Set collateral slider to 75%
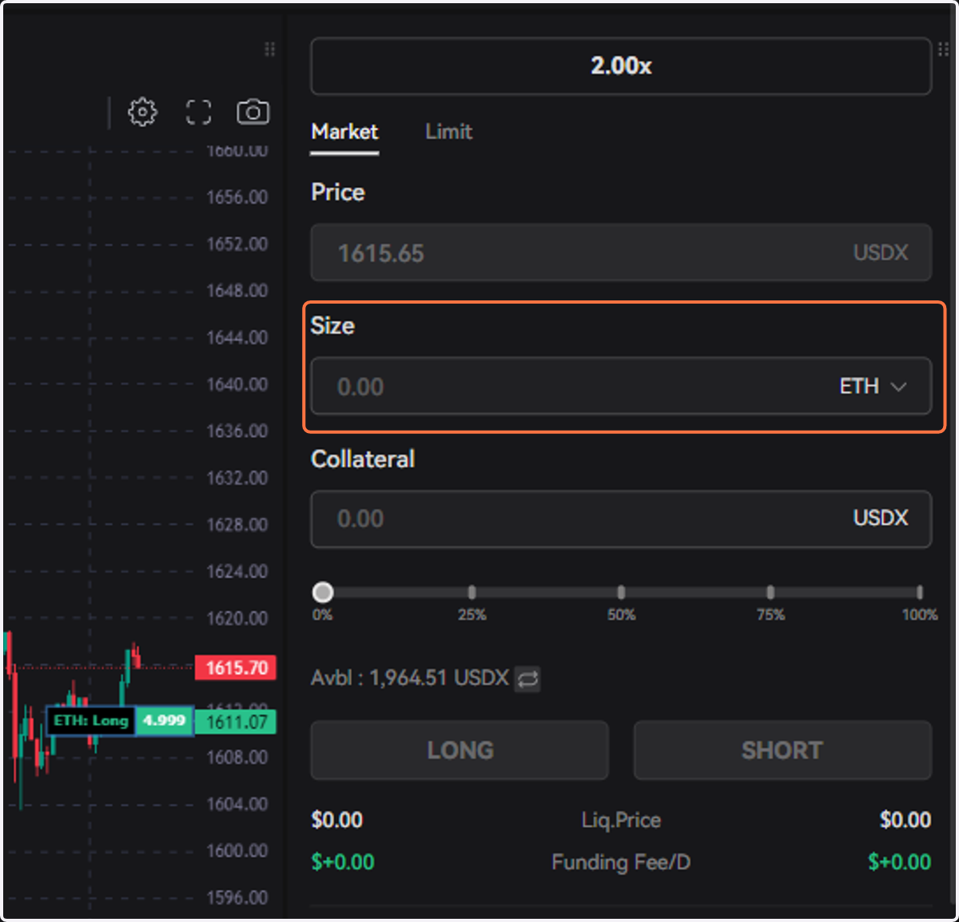The image size is (959, 922). (x=770, y=592)
